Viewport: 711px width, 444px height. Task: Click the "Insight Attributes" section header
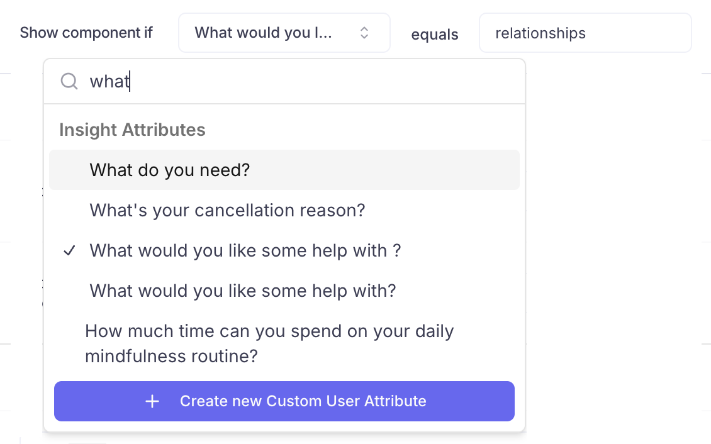pos(132,130)
